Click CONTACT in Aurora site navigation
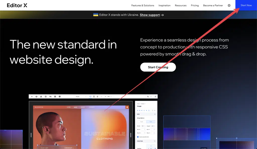 pyautogui.click(x=92, y=107)
